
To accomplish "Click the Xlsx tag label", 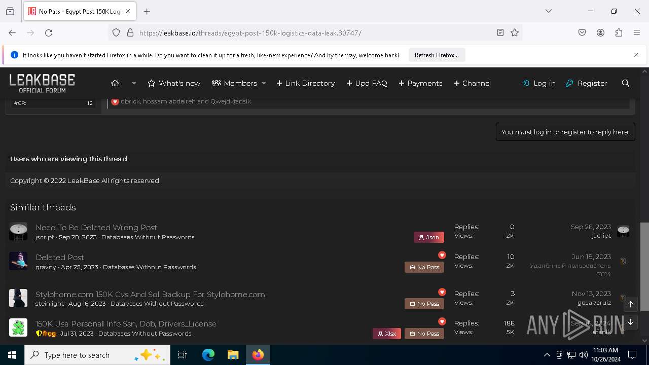I will (387, 334).
